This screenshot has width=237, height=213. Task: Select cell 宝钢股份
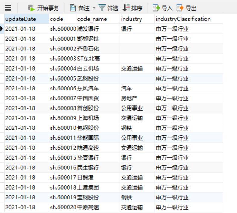pyautogui.click(x=98, y=197)
